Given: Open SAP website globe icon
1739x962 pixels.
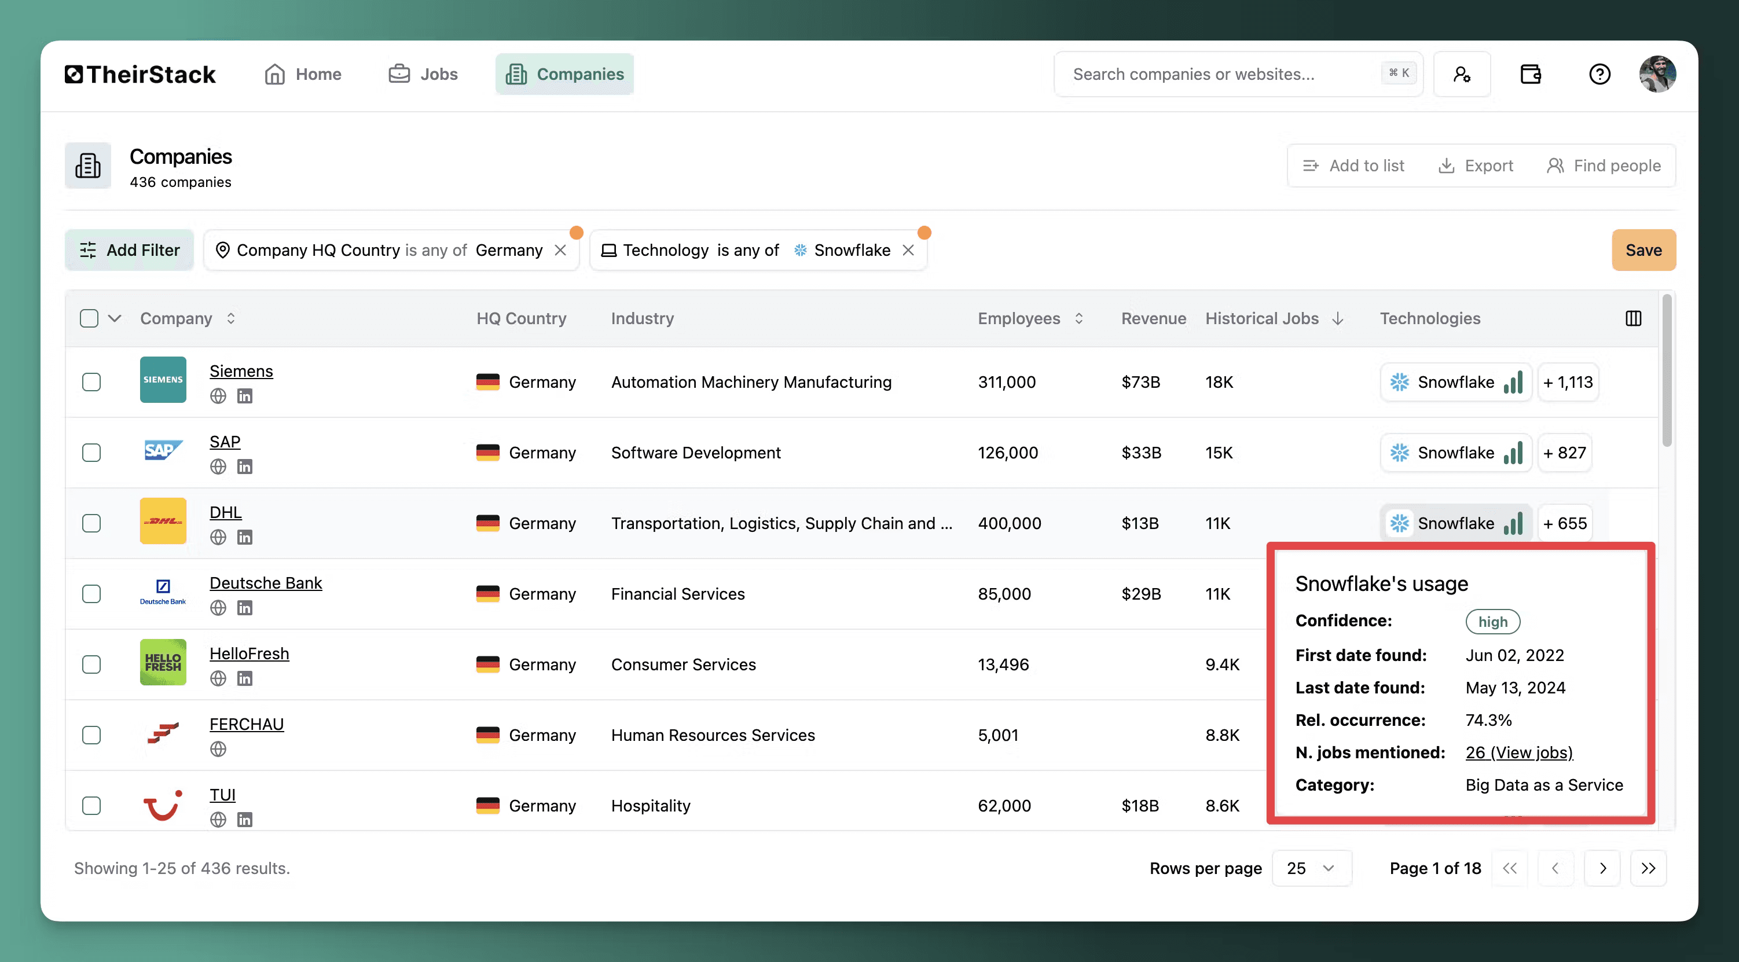Looking at the screenshot, I should 218,467.
